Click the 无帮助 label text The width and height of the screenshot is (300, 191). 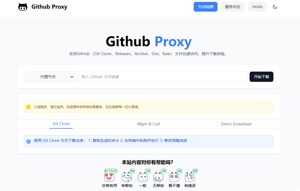158,186
